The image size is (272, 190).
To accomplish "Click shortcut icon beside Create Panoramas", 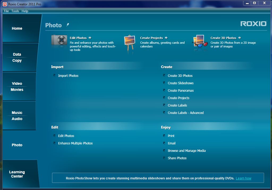I will pyautogui.click(x=164, y=90).
